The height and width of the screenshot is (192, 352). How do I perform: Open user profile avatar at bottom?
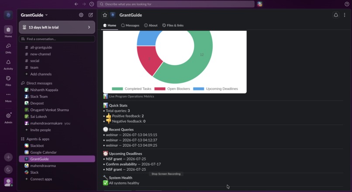pos(8,182)
